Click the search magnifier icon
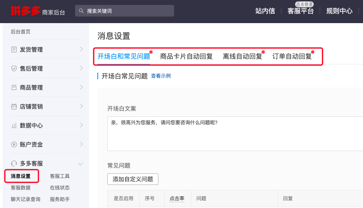The image size is (363, 208). 81,11
